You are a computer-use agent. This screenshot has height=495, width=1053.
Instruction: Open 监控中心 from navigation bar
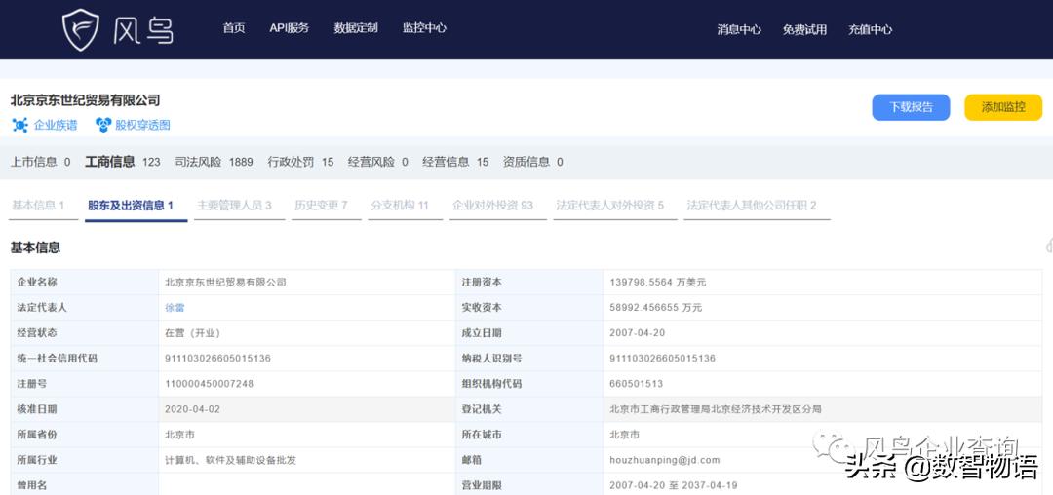click(x=424, y=28)
